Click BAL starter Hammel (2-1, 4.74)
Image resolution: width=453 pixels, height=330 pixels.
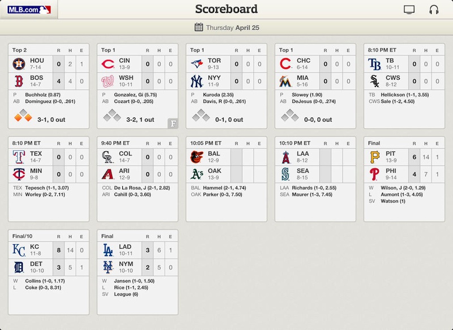(224, 188)
